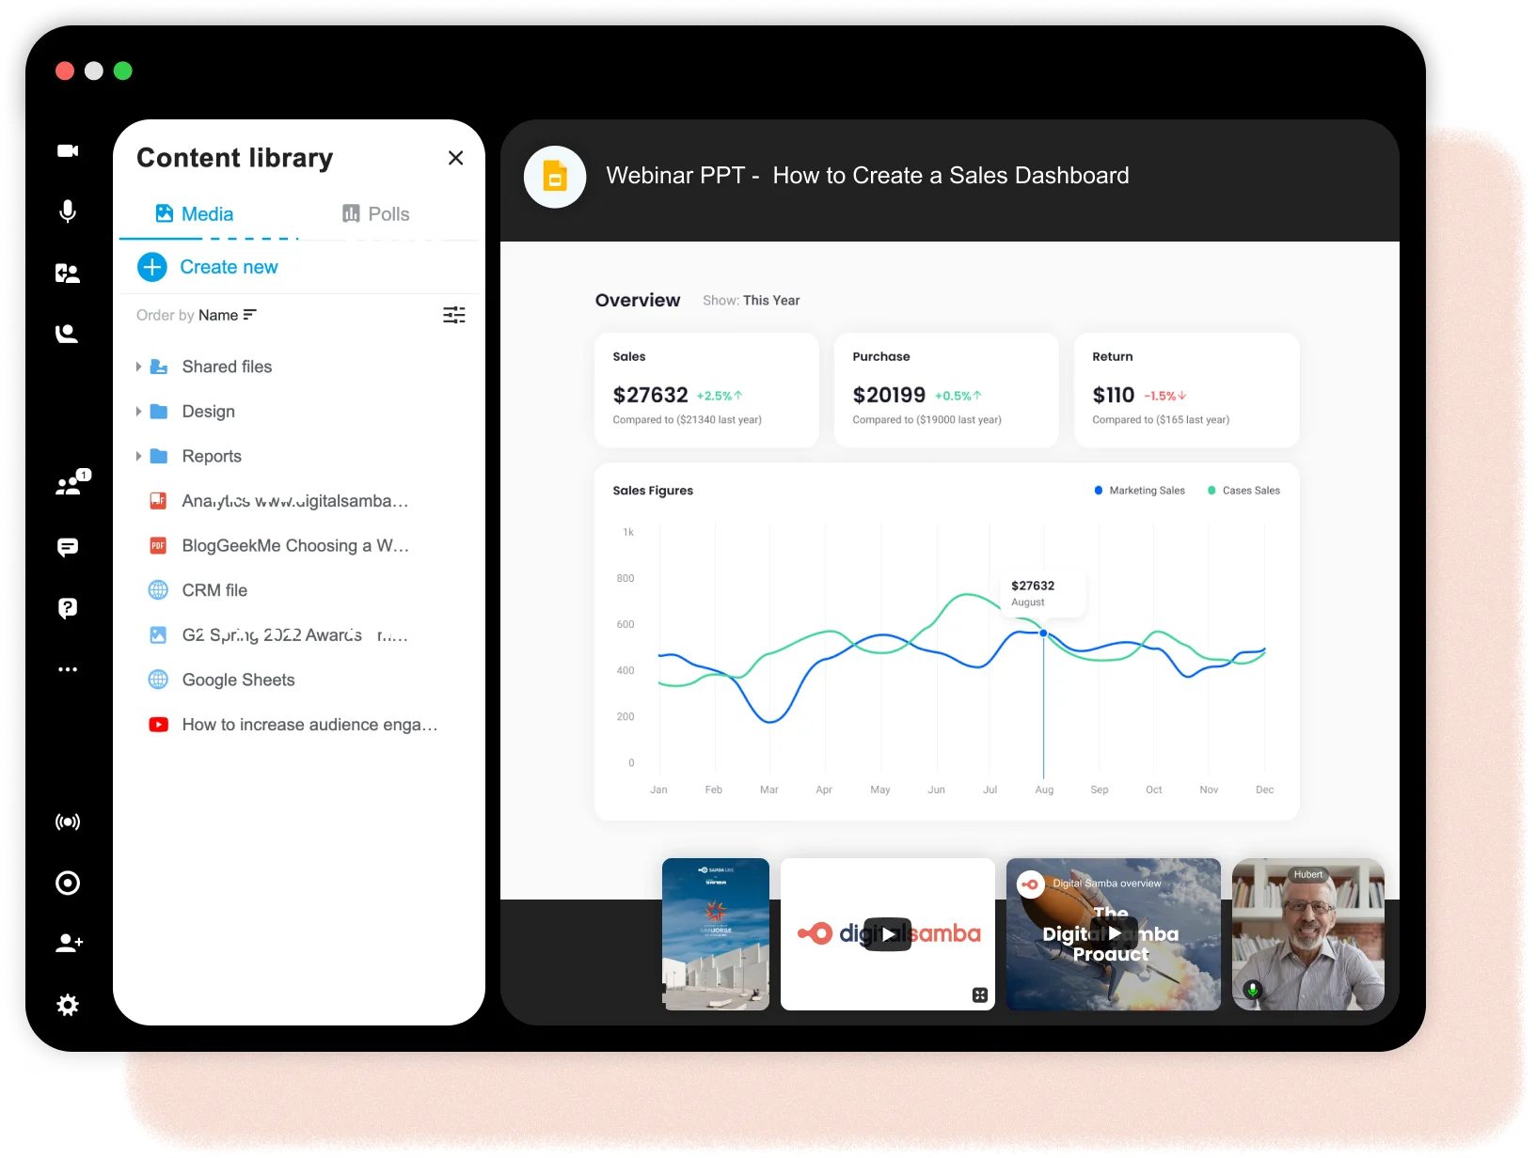The height and width of the screenshot is (1158, 1536).
Task: Click the Return $110 card
Action: [1186, 390]
